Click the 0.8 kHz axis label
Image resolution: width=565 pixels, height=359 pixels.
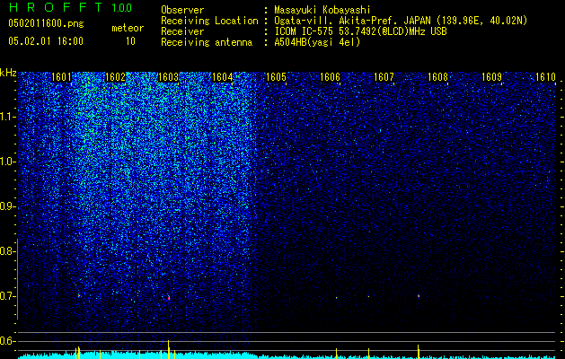click(x=7, y=251)
